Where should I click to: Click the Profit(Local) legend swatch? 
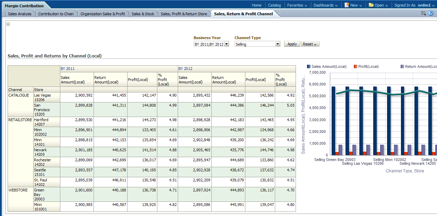pos(356,66)
